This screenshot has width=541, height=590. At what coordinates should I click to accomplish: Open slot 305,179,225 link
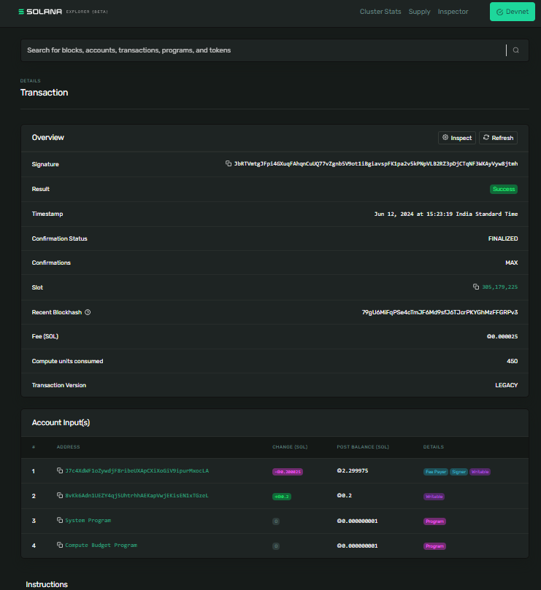pos(499,287)
